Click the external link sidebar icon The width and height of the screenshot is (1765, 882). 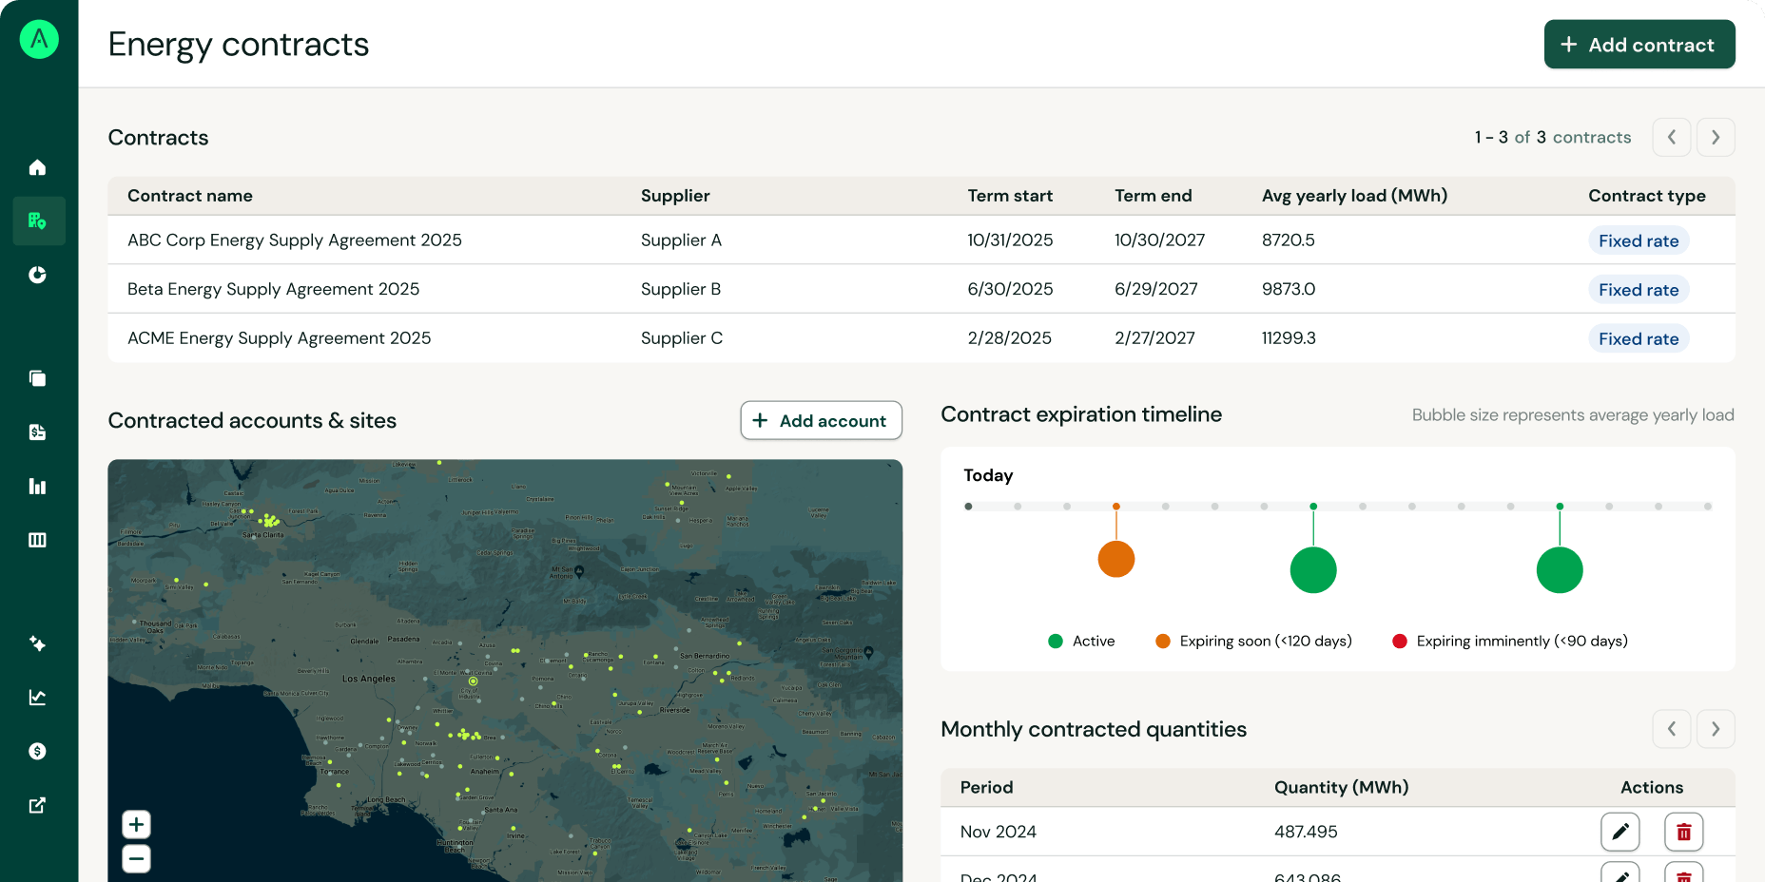click(37, 805)
